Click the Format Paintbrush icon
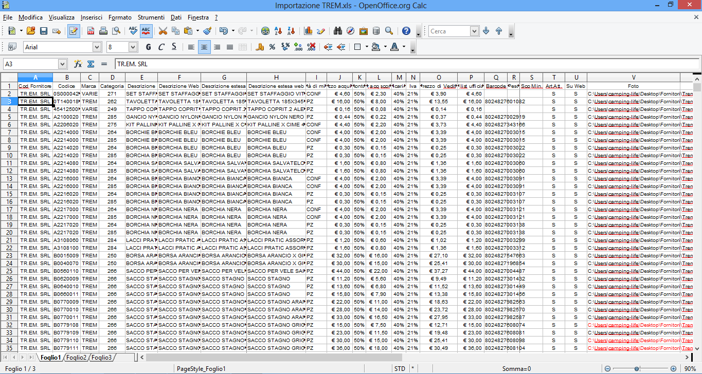Image resolution: width=702 pixels, height=374 pixels. tap(207, 31)
